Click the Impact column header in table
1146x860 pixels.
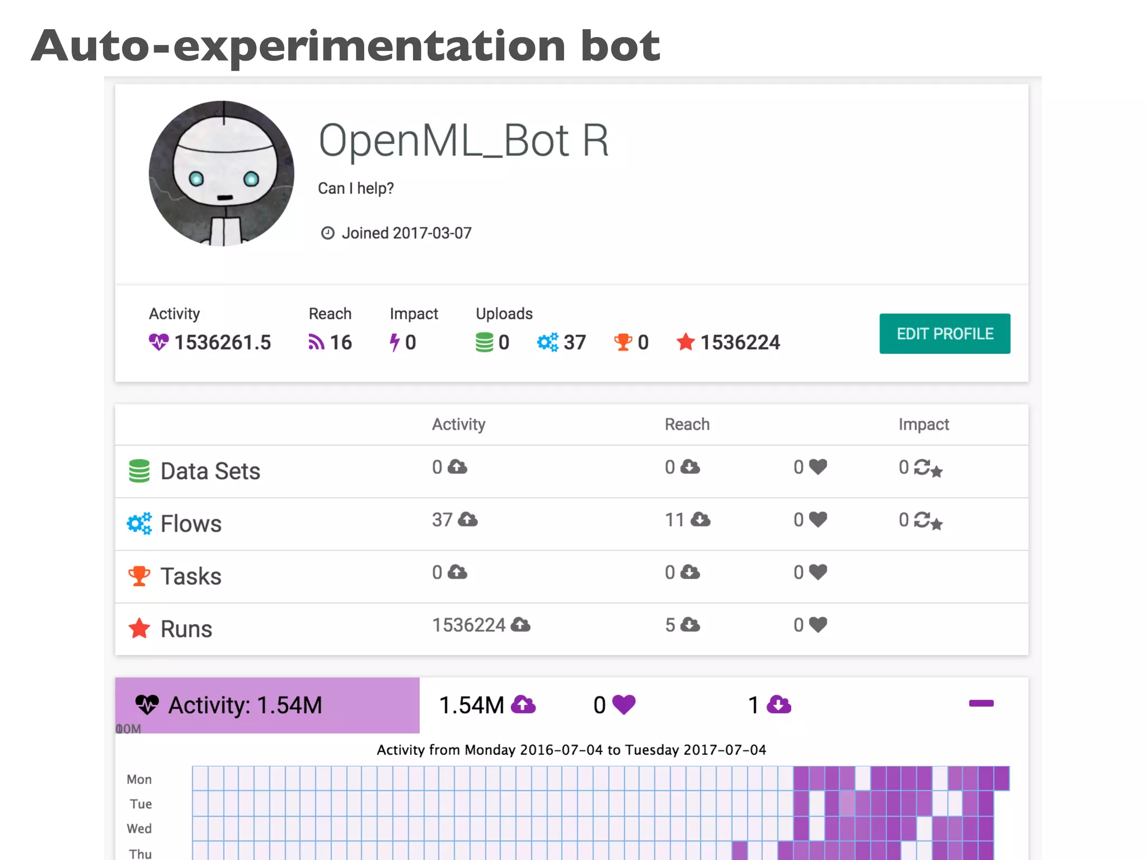pyautogui.click(x=924, y=424)
